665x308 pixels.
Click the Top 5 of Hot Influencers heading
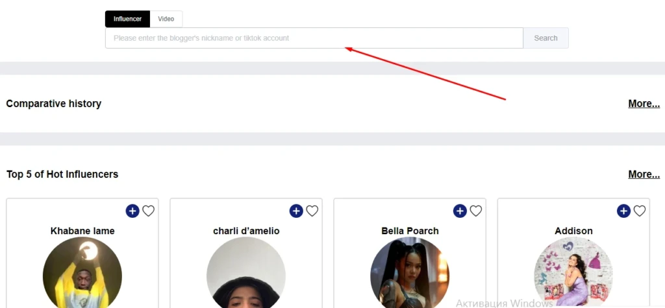(62, 174)
